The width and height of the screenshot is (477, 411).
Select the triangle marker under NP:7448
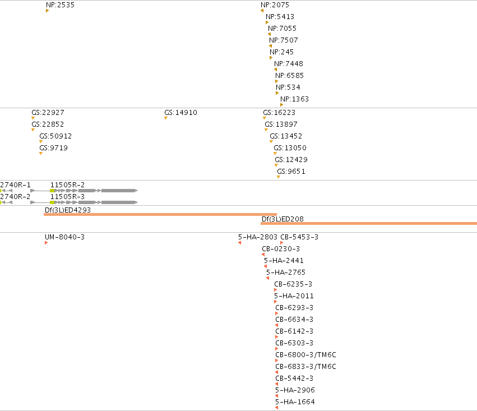(276, 70)
